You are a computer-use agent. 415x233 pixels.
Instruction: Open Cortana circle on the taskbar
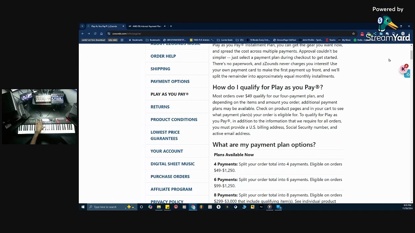(141, 207)
